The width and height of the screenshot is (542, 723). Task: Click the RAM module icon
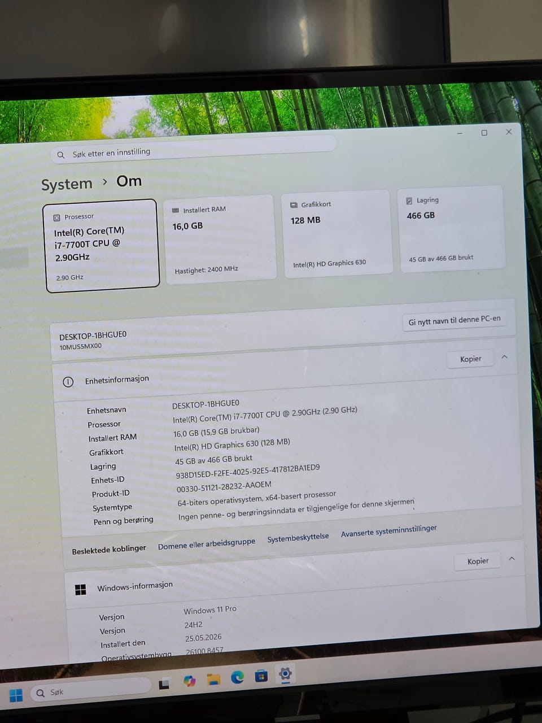(175, 210)
